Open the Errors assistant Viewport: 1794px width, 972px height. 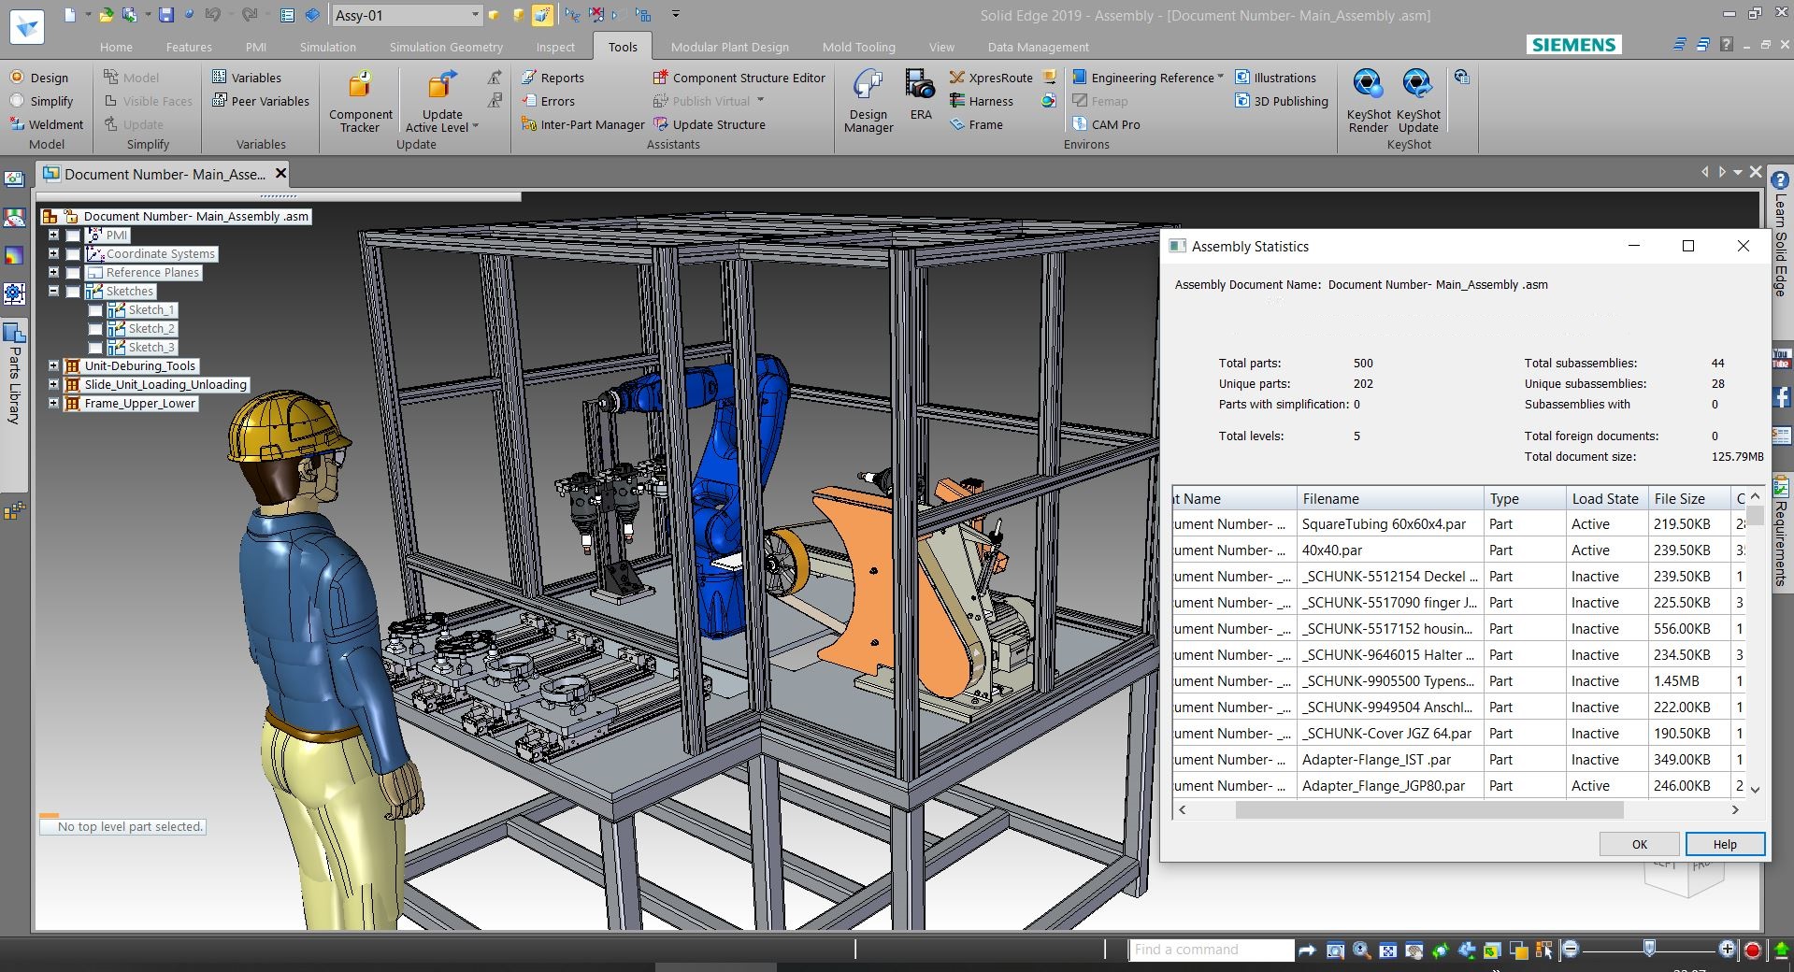coord(548,101)
